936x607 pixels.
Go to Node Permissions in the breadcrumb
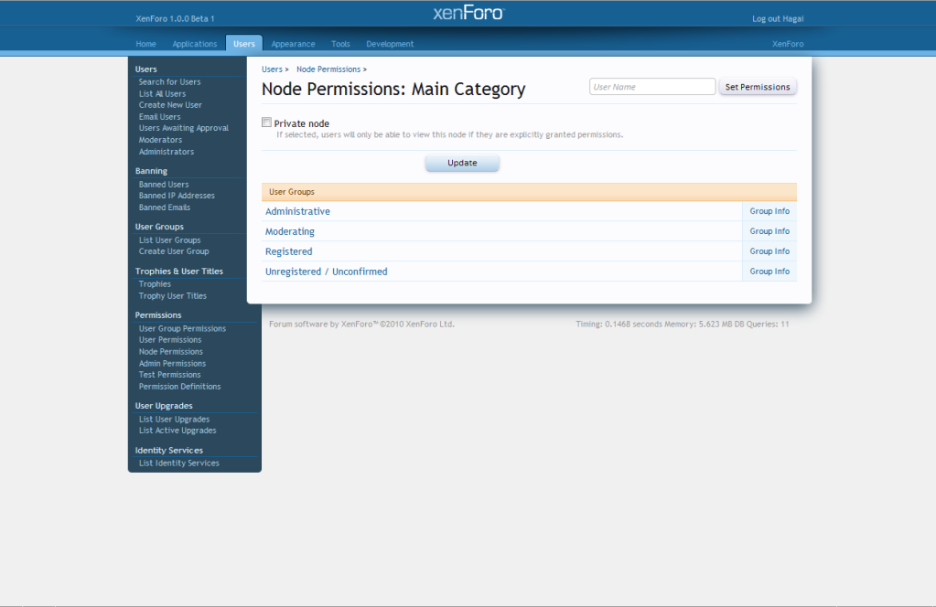point(328,69)
